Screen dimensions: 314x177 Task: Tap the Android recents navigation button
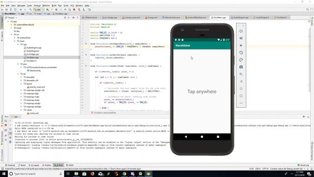click(x=218, y=137)
